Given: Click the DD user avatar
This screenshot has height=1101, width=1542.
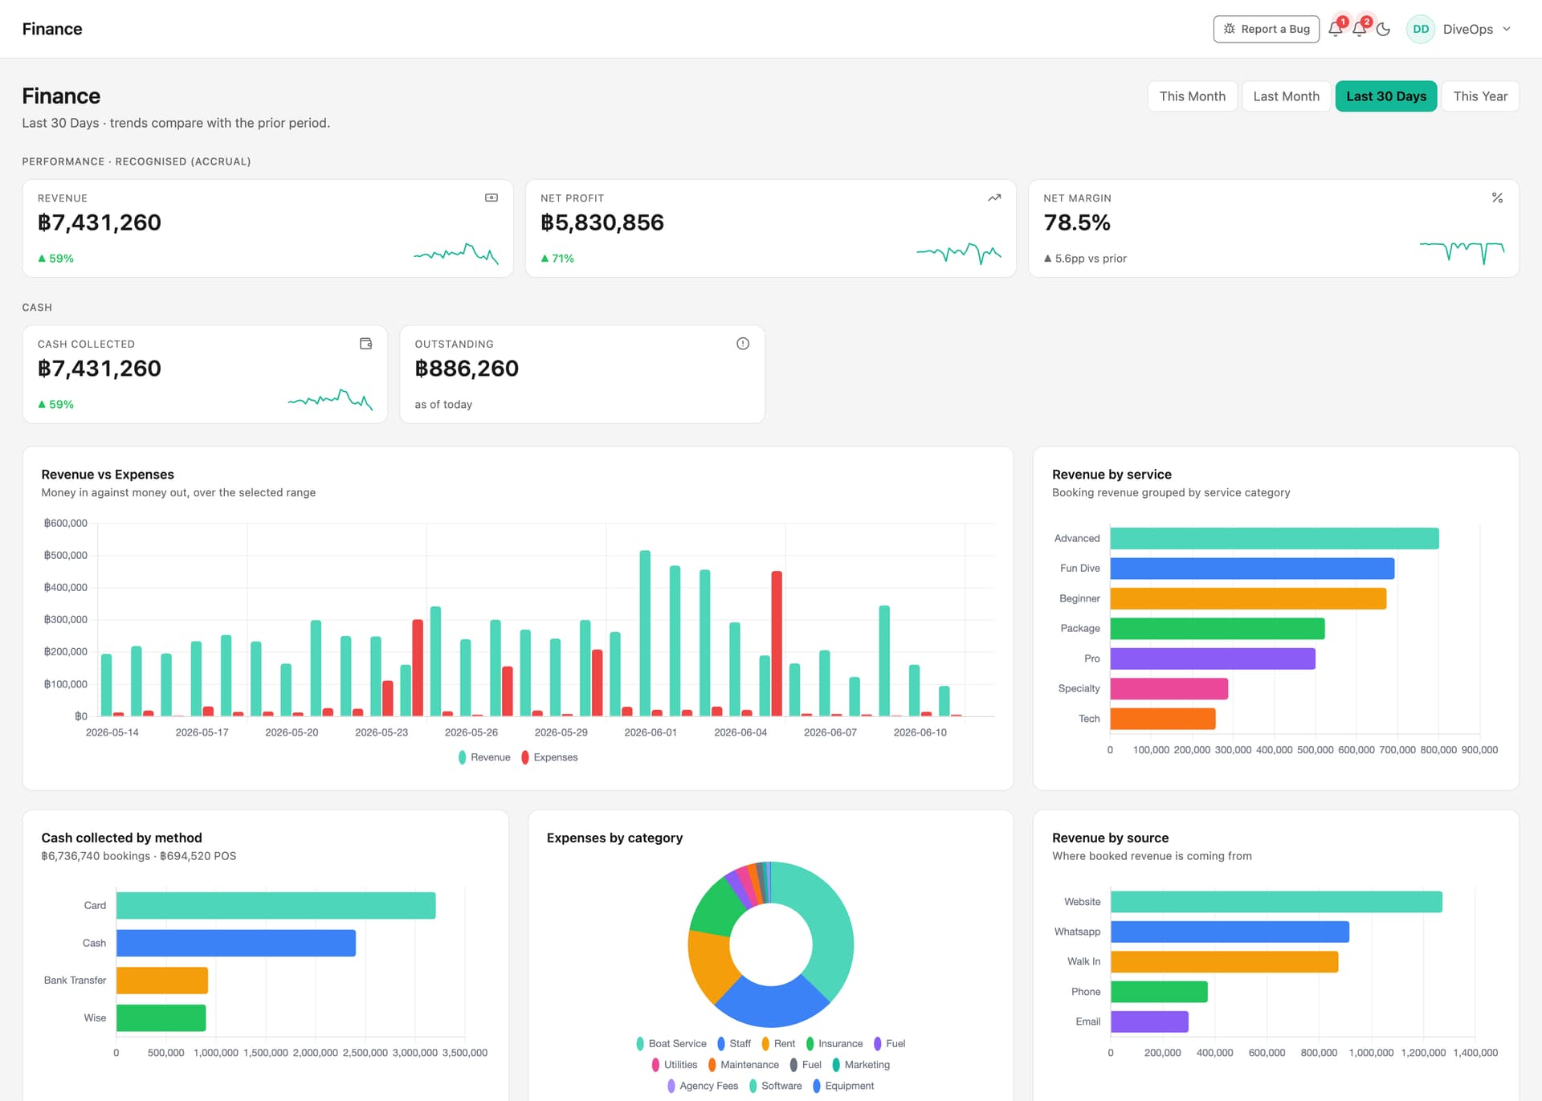Looking at the screenshot, I should click(x=1421, y=29).
